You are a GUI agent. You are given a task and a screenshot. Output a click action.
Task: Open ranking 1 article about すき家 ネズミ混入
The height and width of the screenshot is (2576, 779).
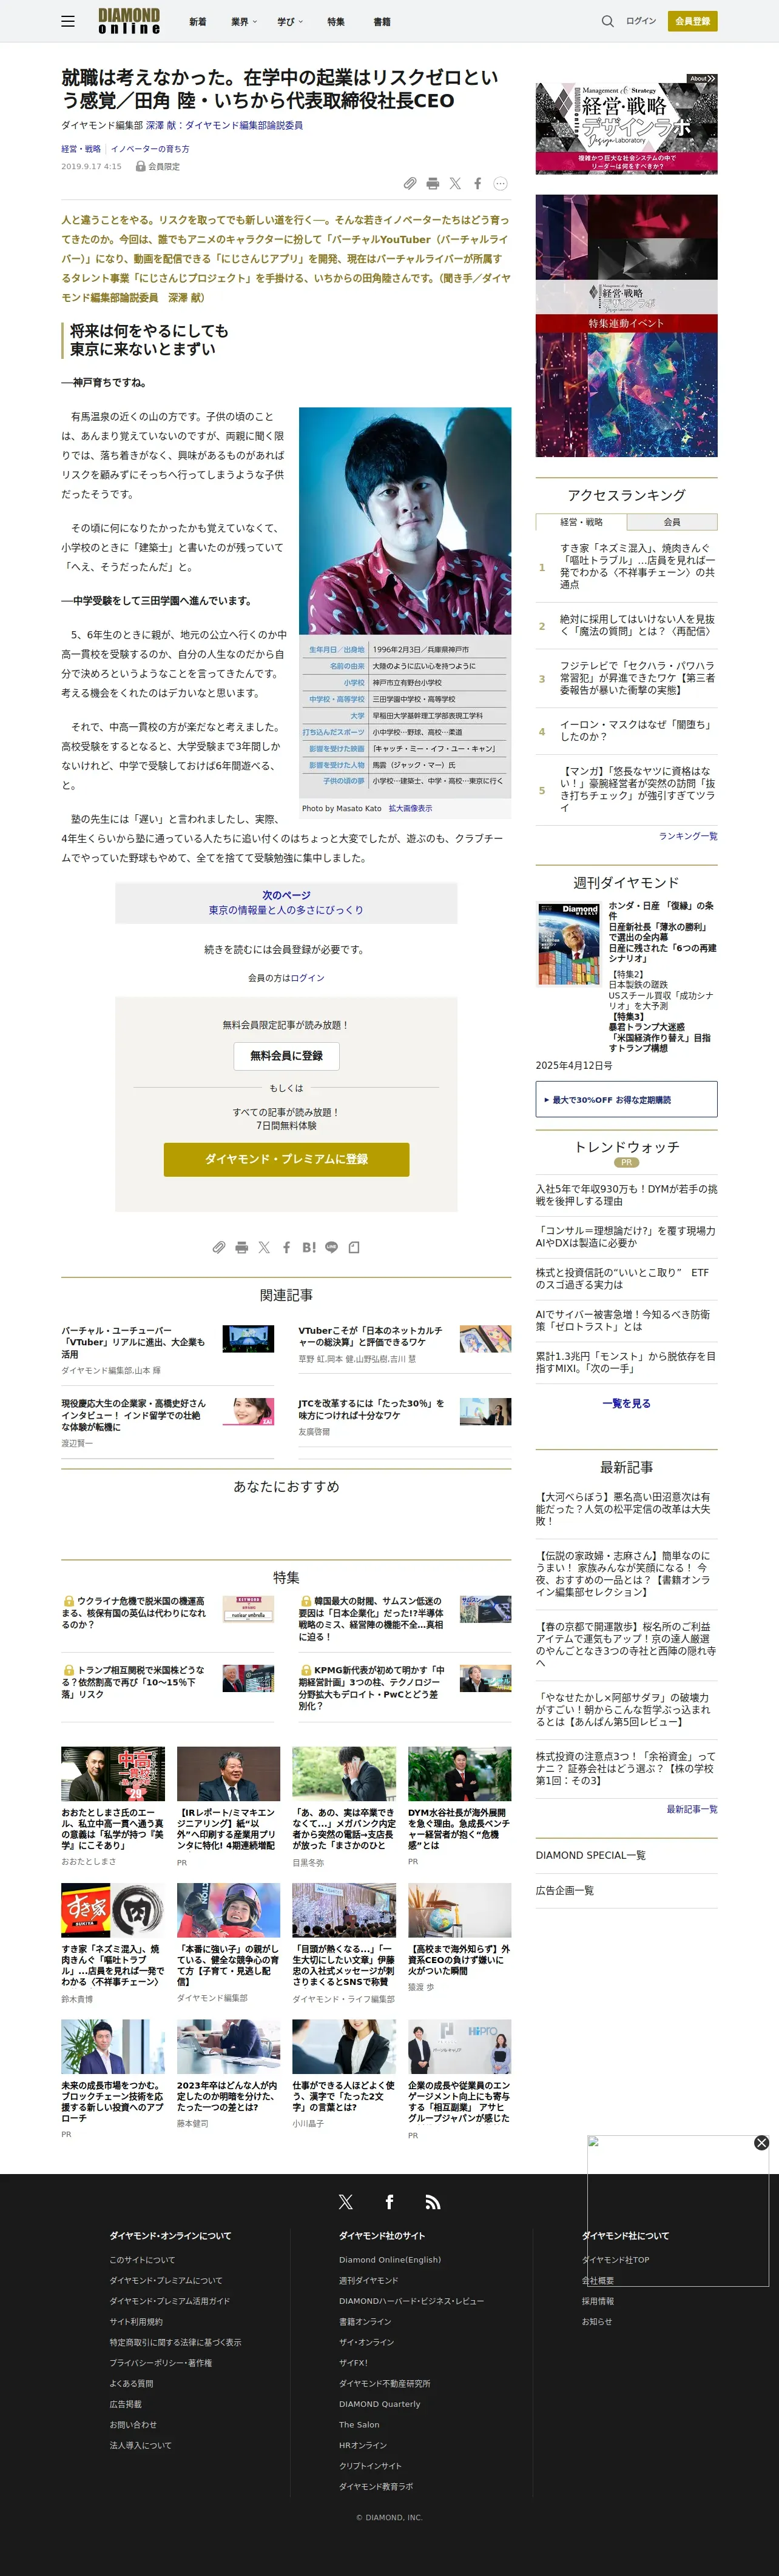pos(637,566)
